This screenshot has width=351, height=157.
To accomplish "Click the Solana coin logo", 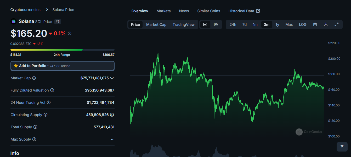I will tap(13, 21).
